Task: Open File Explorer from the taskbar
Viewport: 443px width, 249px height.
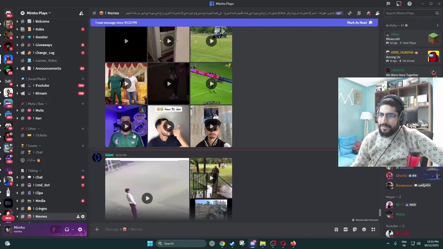Action: (263, 243)
